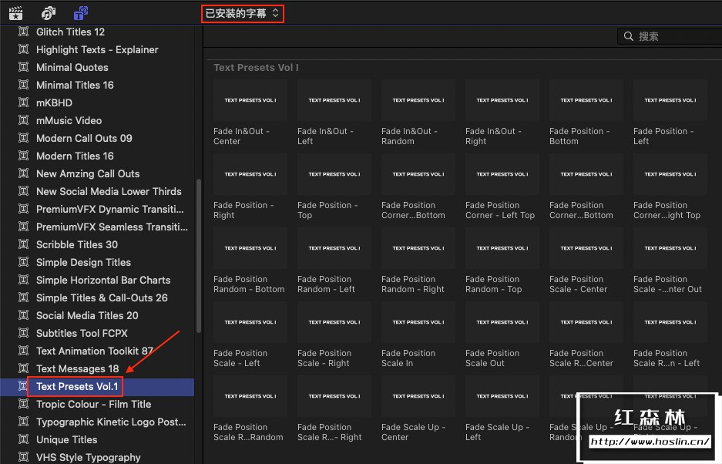Select Fade In&Out - Center preset thumbnail
This screenshot has width=722, height=464.
tap(250, 100)
